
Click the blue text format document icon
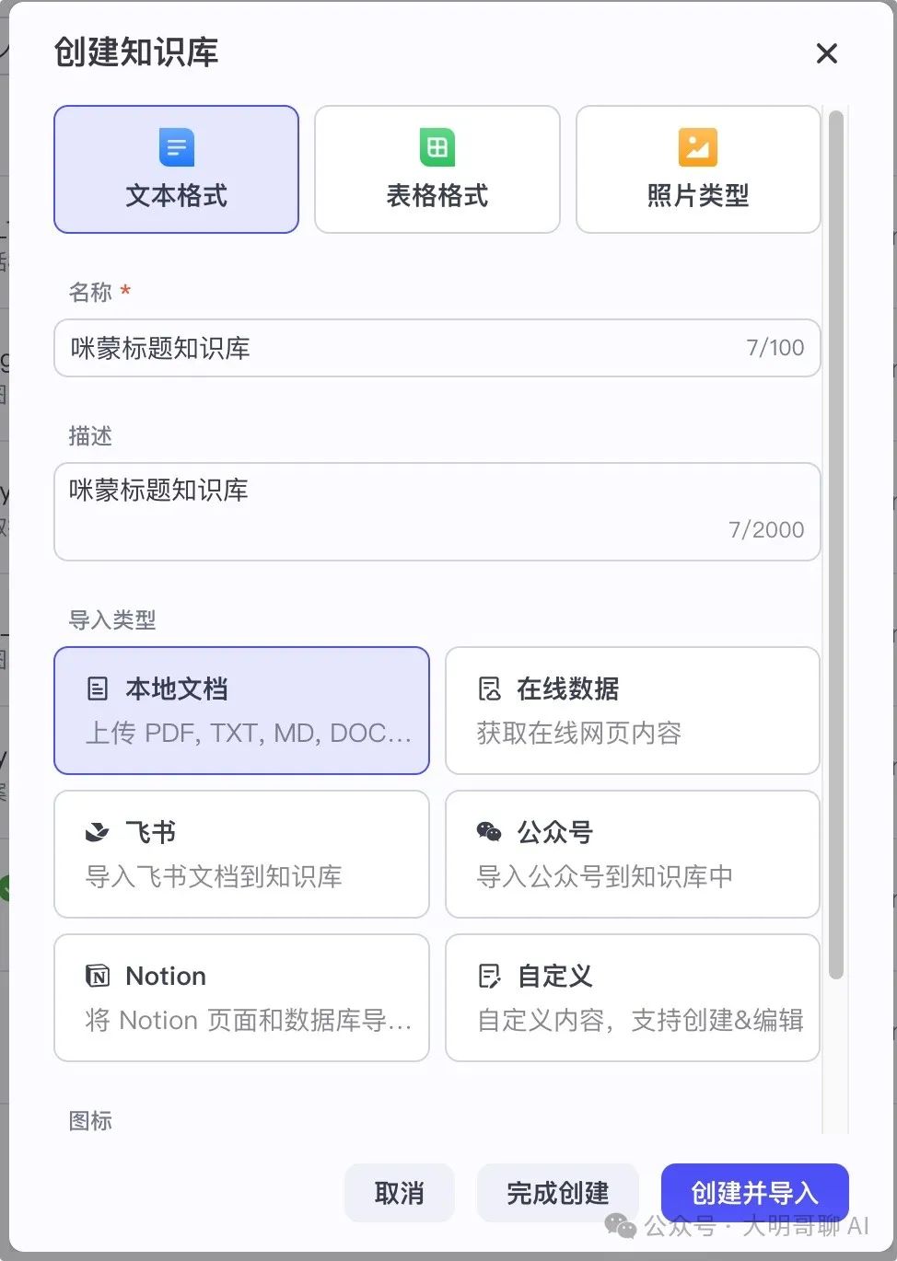pos(176,147)
